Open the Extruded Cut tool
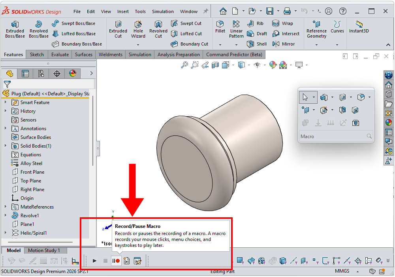Image resolution: width=395 pixels, height=277 pixels. (x=118, y=29)
